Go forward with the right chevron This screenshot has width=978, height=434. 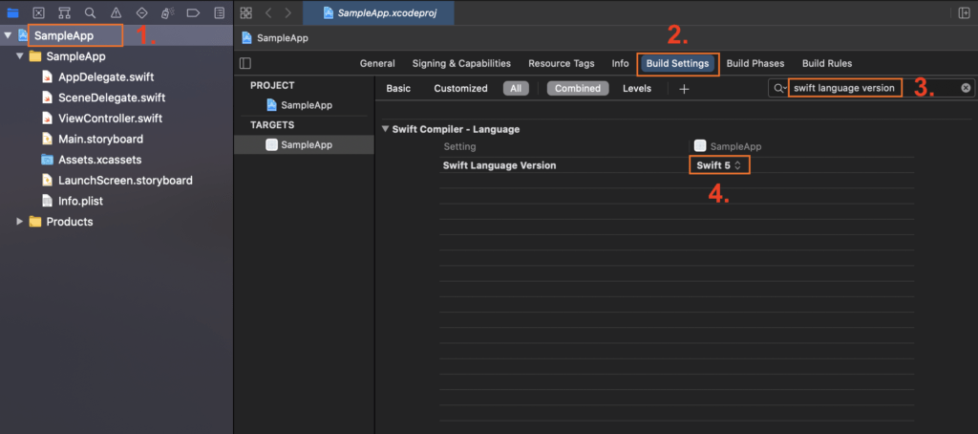[x=287, y=13]
